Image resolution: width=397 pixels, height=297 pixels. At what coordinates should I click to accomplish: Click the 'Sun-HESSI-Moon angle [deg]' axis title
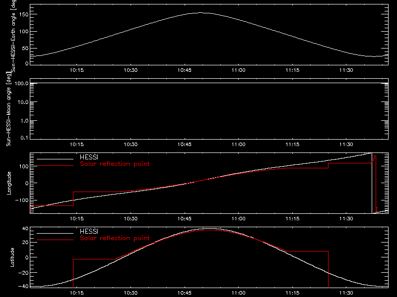point(8,109)
